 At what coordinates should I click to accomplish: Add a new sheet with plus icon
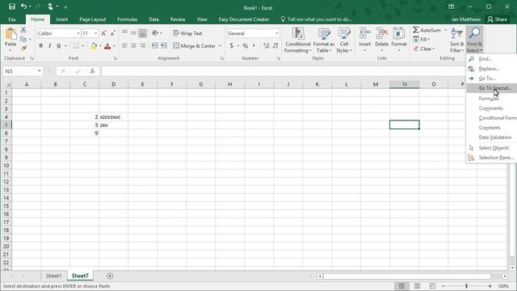click(x=110, y=276)
